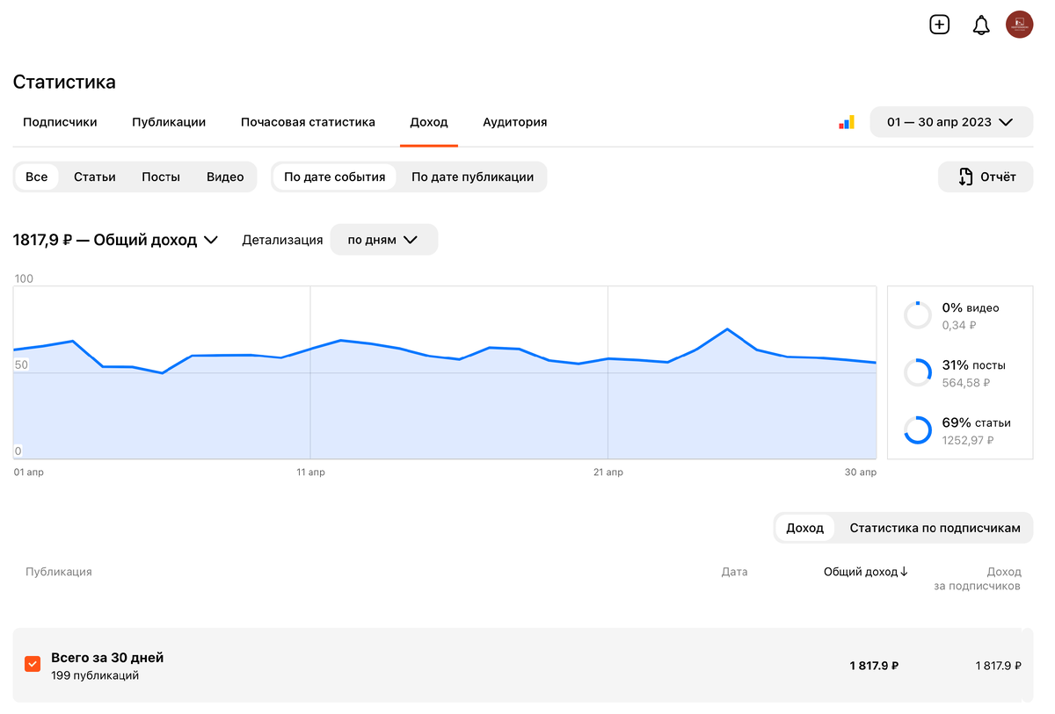Filter by Статьи content type
The image size is (1055, 714).
tap(95, 177)
